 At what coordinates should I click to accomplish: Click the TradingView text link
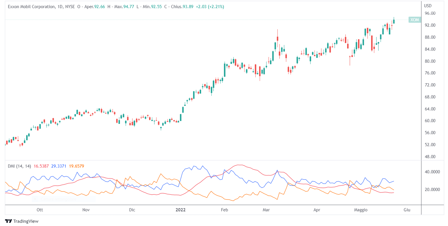tap(26, 221)
